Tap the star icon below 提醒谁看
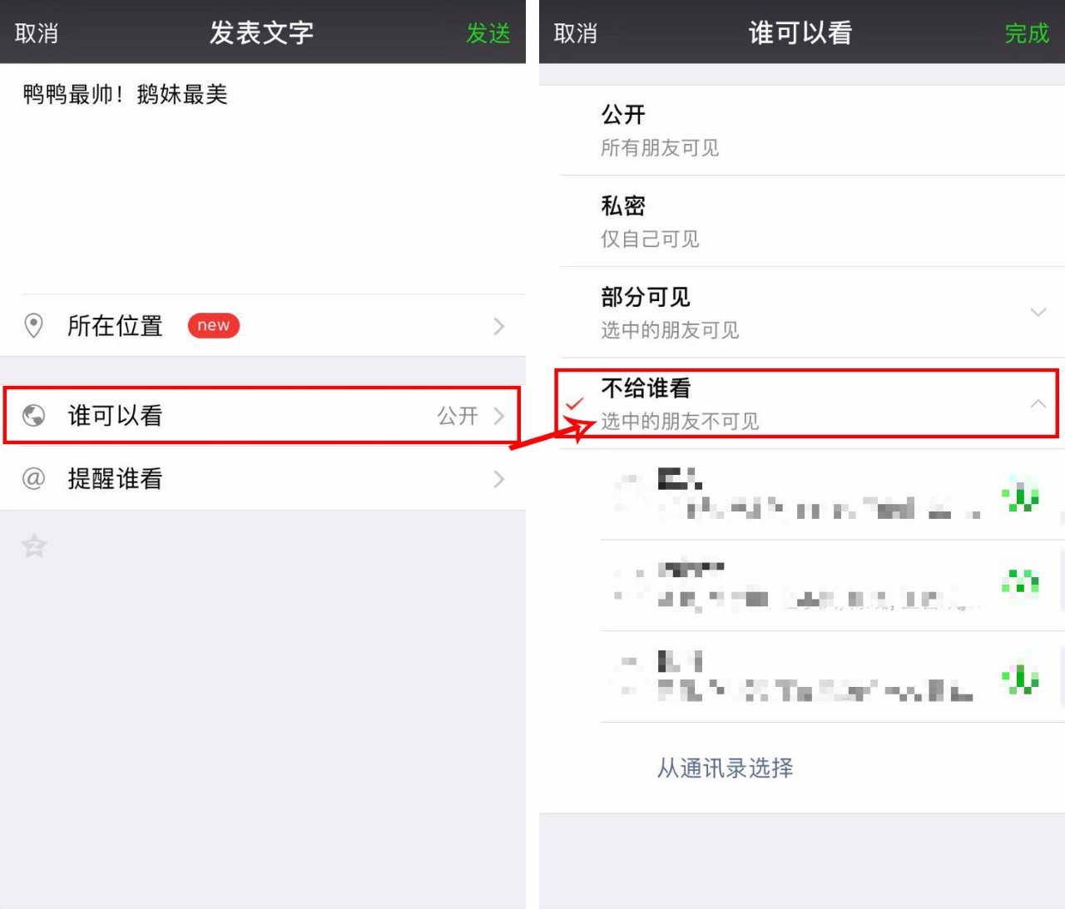 (x=34, y=546)
